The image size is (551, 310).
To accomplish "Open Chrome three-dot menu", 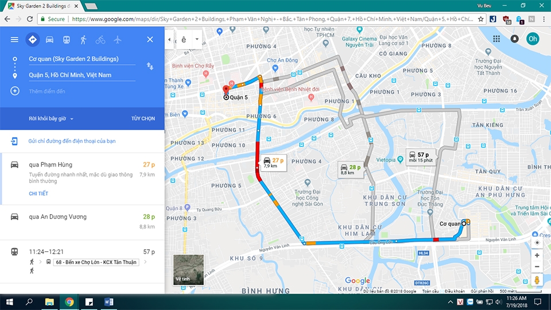I will [x=544, y=19].
